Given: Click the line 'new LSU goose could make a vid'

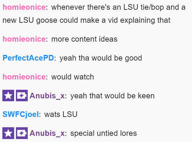Looking at the screenshot, I should click(x=86, y=20).
